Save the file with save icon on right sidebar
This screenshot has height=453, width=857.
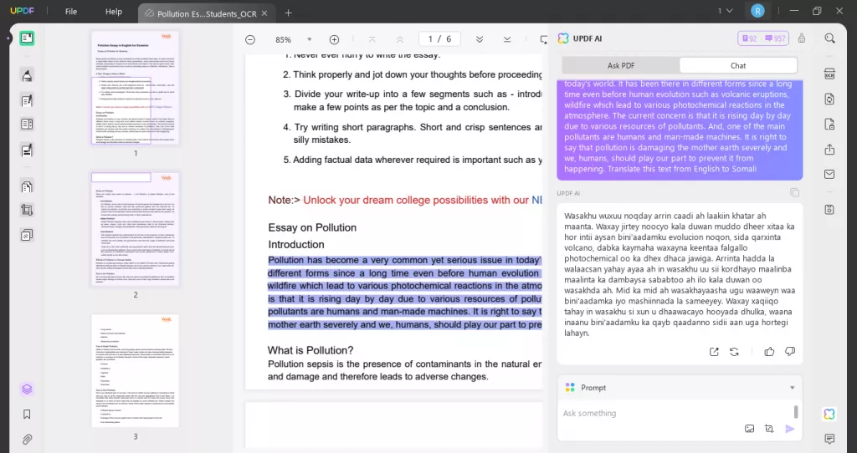pos(829,210)
